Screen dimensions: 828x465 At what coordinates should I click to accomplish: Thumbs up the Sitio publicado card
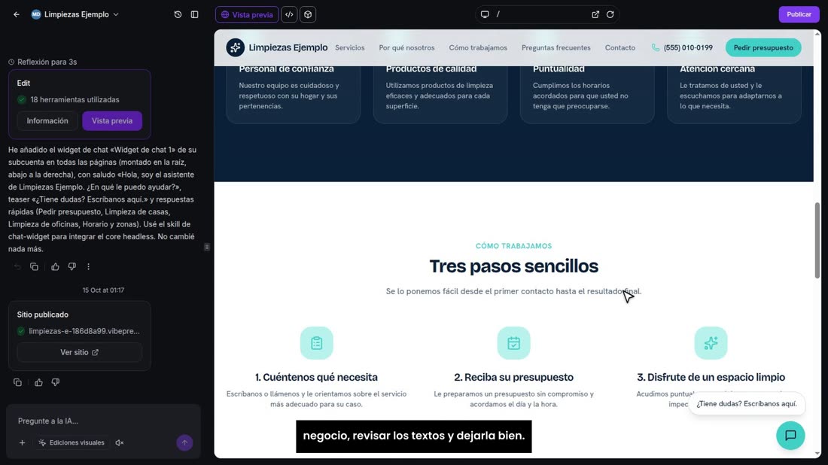click(x=38, y=382)
